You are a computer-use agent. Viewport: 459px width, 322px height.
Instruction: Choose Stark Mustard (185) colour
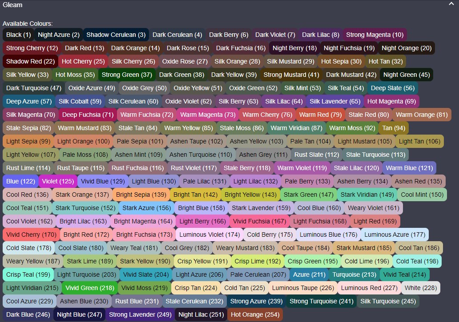click(363, 248)
